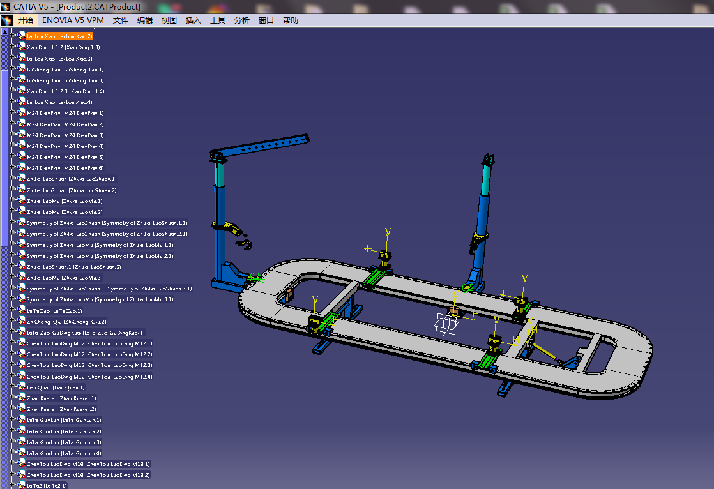714x489 pixels.
Task: Open the ENOVIA V5 VPM menu
Action: [x=73, y=20]
